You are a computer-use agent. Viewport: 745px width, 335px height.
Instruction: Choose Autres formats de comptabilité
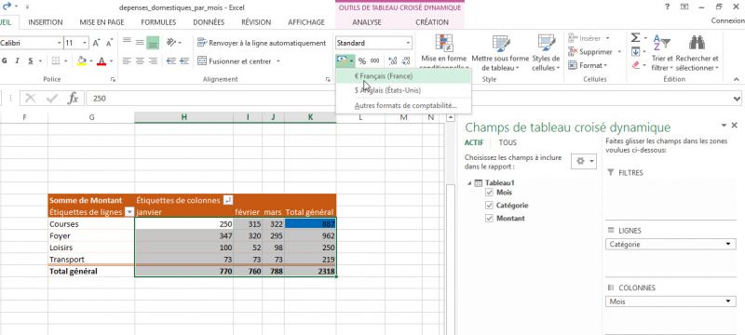click(403, 105)
